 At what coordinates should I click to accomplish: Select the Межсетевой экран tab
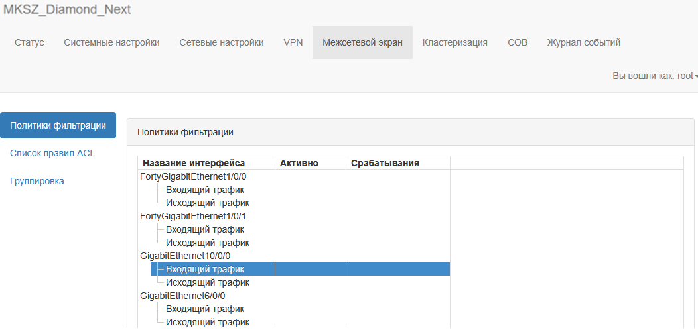[362, 42]
